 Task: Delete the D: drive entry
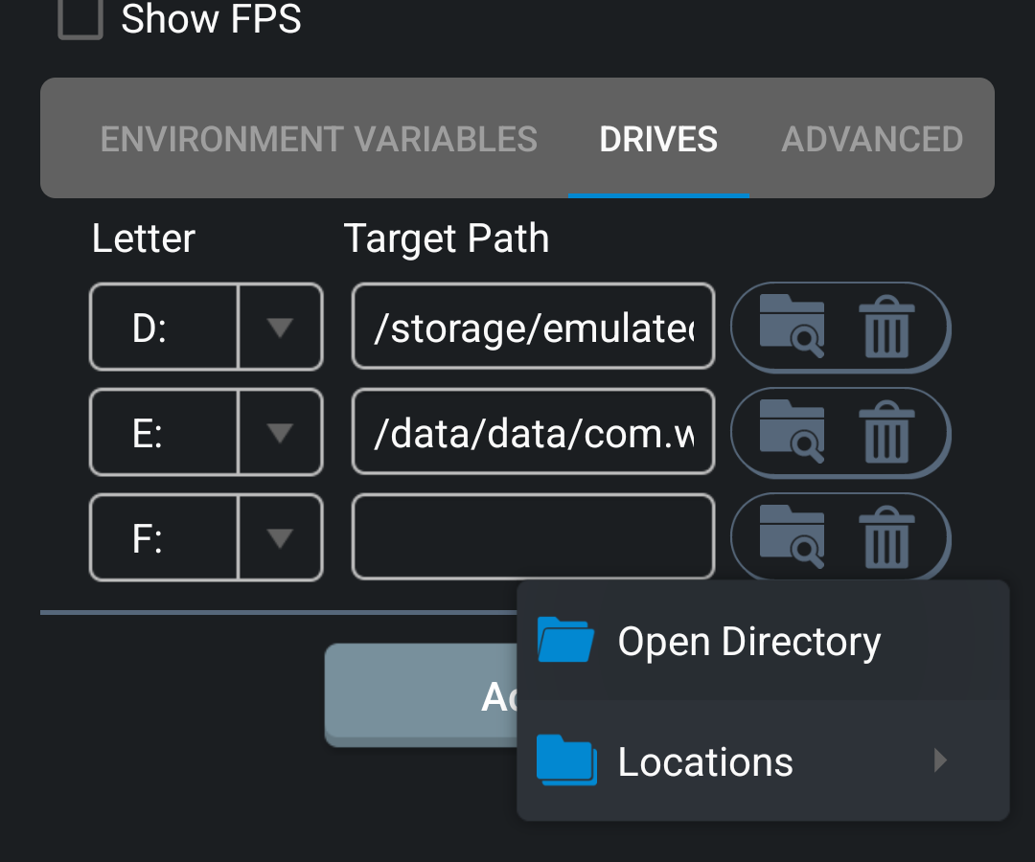pyautogui.click(x=886, y=327)
